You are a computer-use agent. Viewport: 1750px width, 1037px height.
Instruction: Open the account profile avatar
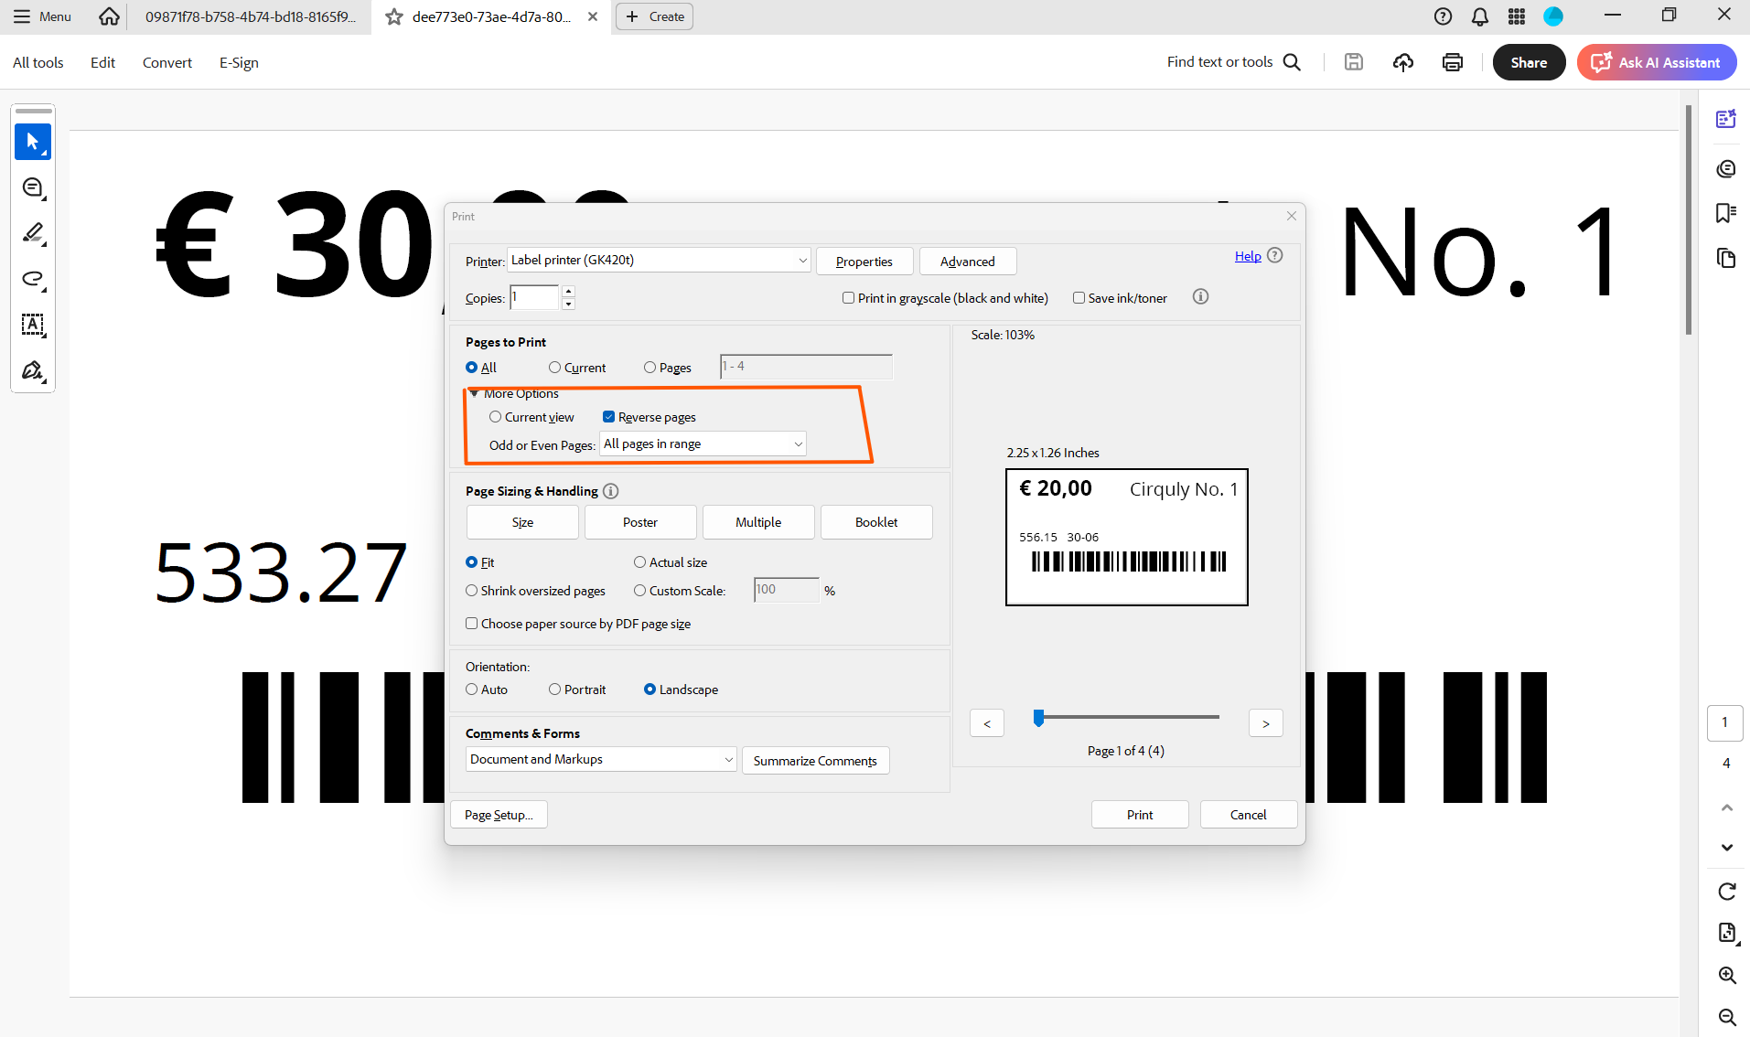pyautogui.click(x=1553, y=16)
